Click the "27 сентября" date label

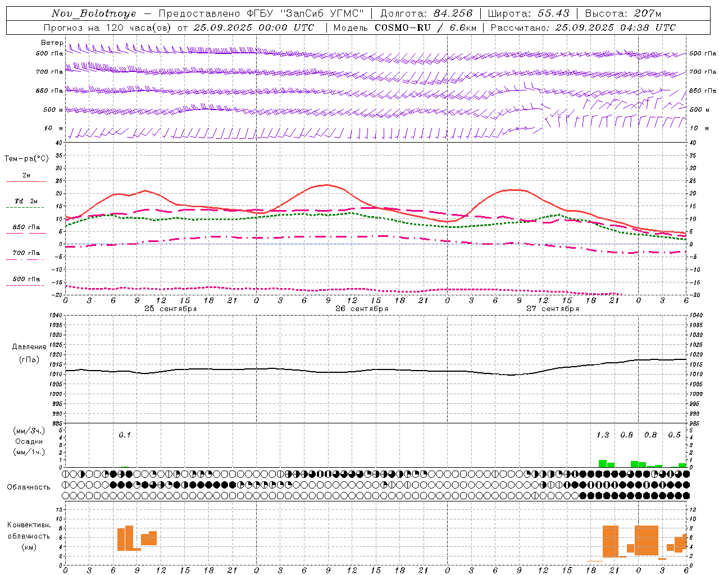(x=552, y=309)
